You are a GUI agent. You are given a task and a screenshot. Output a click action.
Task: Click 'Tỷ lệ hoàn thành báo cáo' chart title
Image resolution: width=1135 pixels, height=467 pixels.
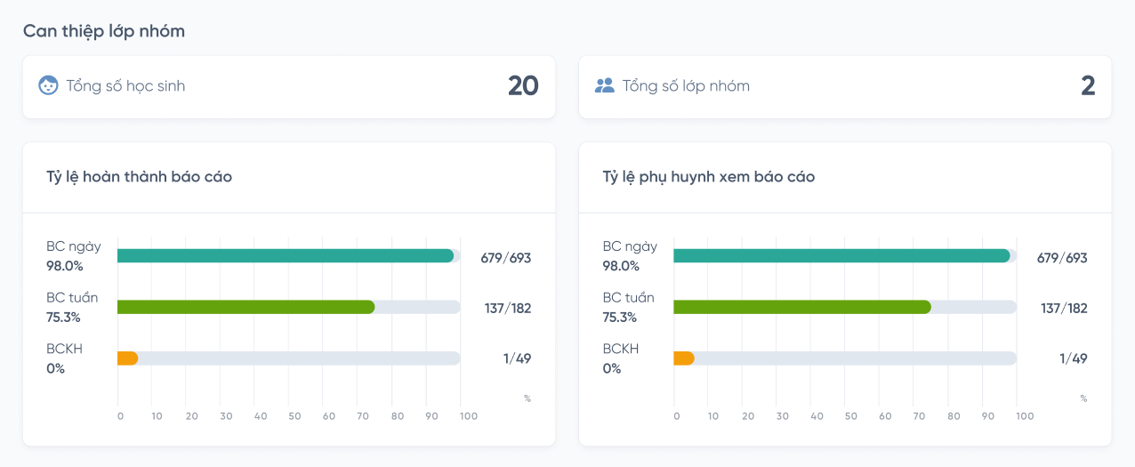(x=139, y=177)
